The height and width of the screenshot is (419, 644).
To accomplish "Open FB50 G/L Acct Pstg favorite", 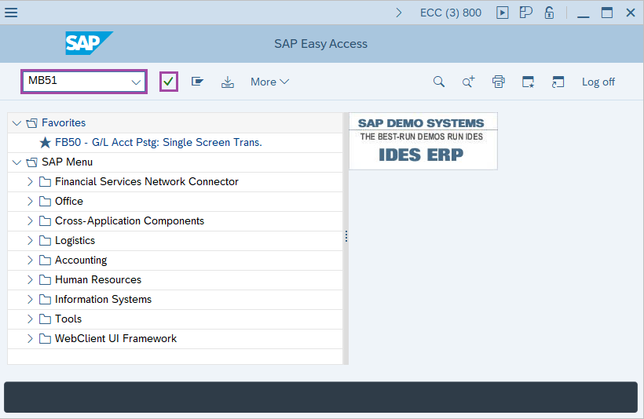I will tap(158, 142).
